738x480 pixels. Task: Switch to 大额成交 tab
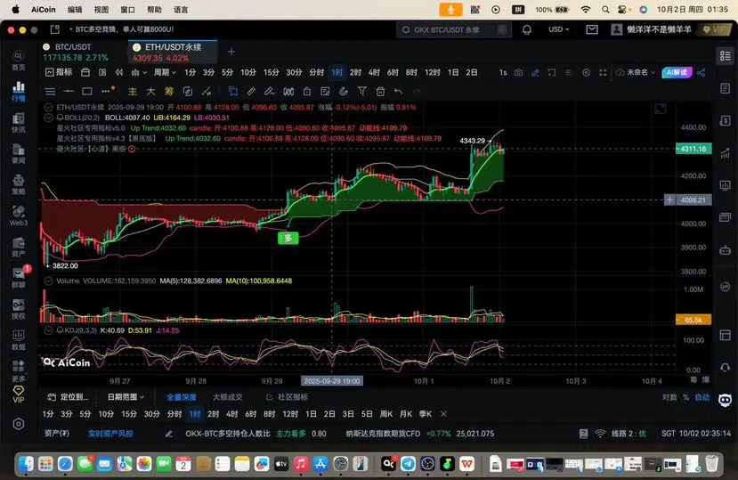227,397
